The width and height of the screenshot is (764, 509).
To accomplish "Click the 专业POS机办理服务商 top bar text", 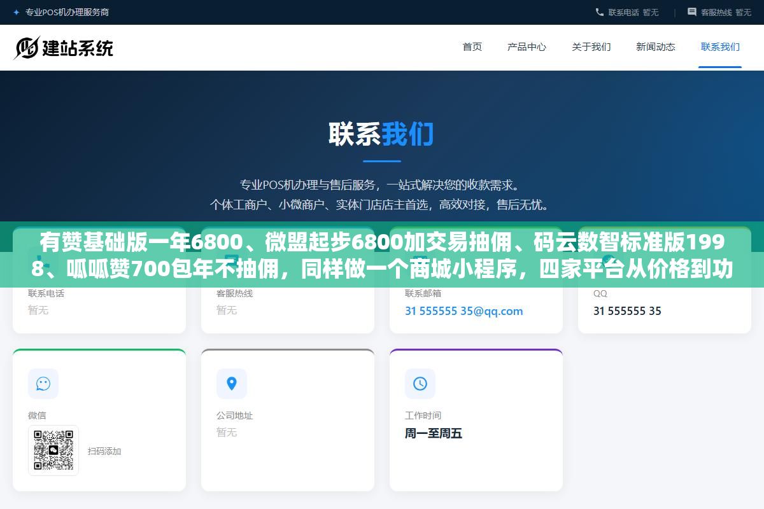I will [x=67, y=12].
